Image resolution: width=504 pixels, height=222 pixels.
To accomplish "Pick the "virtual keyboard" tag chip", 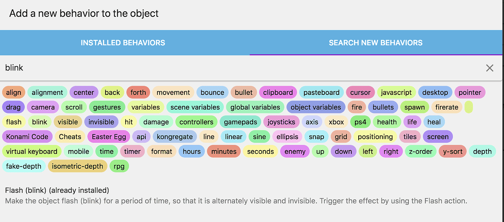I will pyautogui.click(x=32, y=152).
